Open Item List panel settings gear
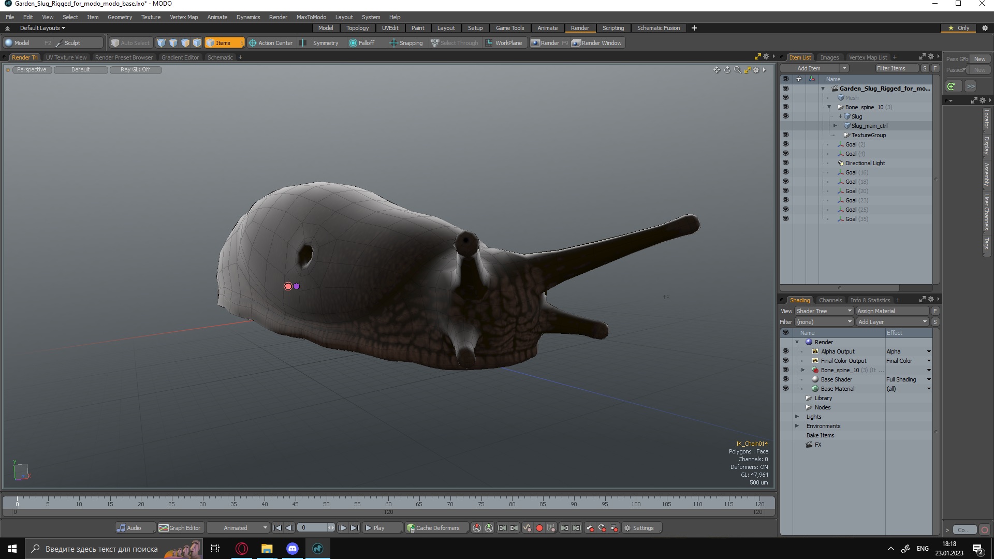 (x=931, y=57)
